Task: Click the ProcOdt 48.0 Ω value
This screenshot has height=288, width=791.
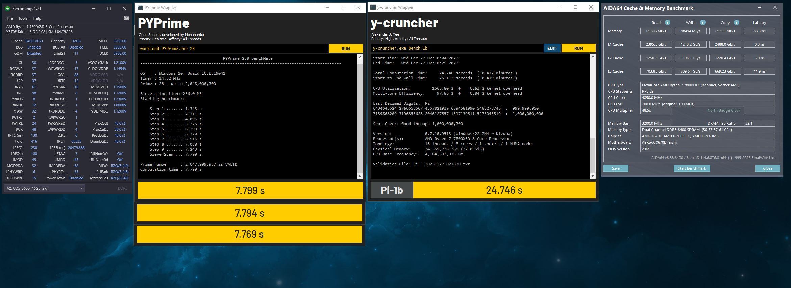Action: point(120,123)
